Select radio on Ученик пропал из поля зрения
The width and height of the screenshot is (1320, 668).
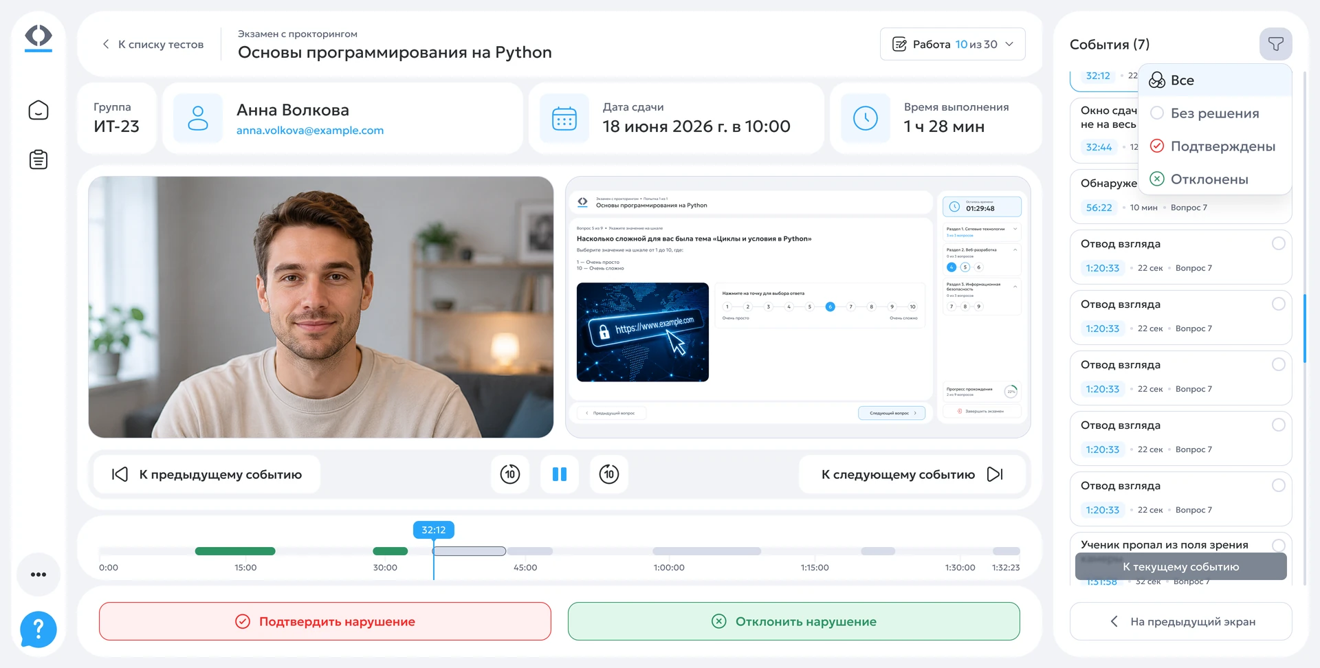click(x=1278, y=545)
